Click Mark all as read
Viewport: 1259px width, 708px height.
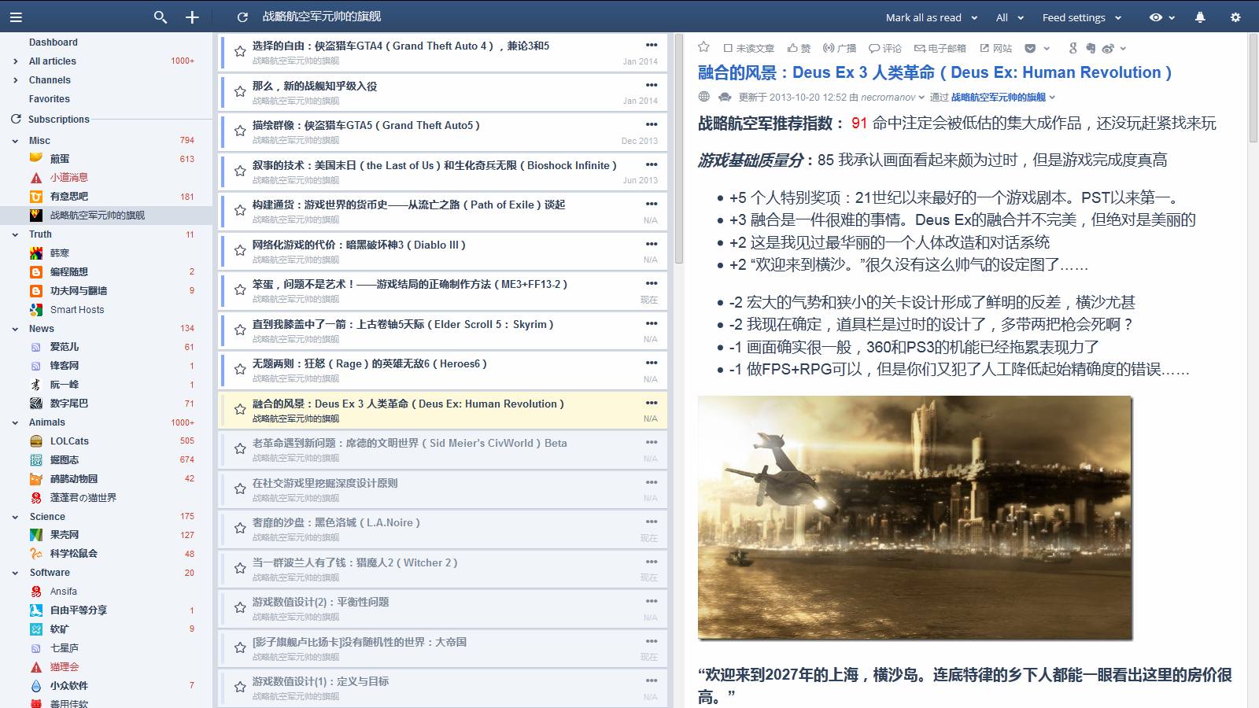(x=923, y=17)
